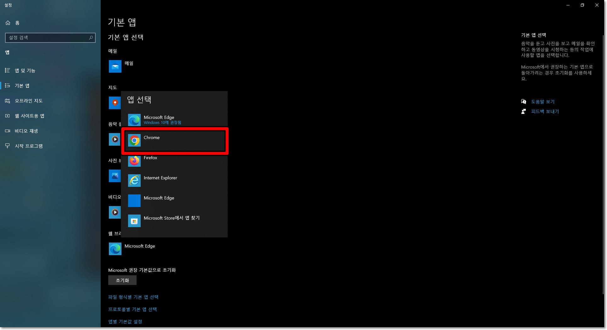
Task: Click the Apps for websites sidebar icon
Action: [8, 116]
